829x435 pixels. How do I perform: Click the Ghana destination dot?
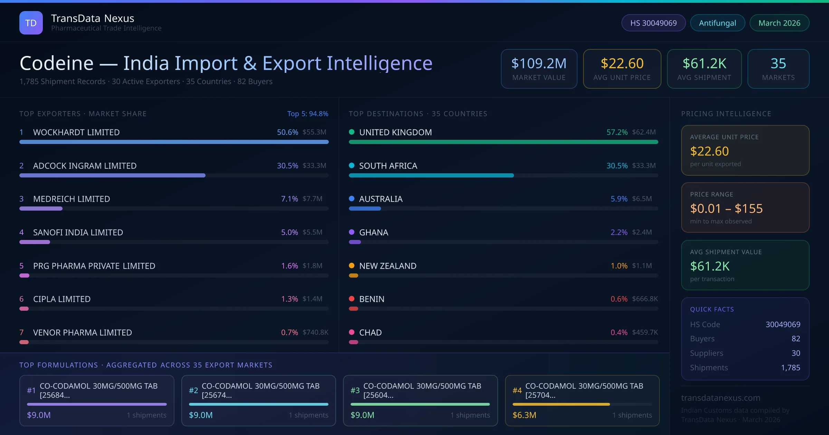[352, 232]
